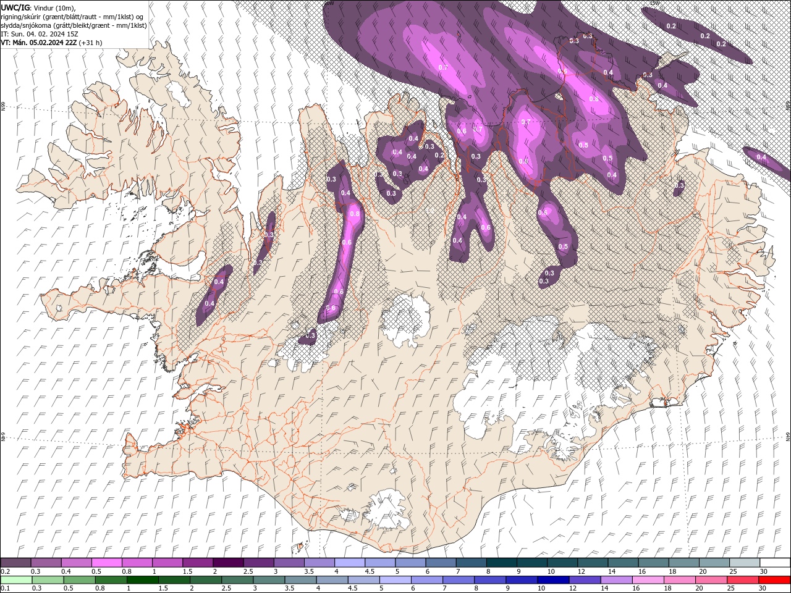Pick bottom-row legend swatch between 20 and 25
Screen dimensions: 791x593
coord(712,580)
